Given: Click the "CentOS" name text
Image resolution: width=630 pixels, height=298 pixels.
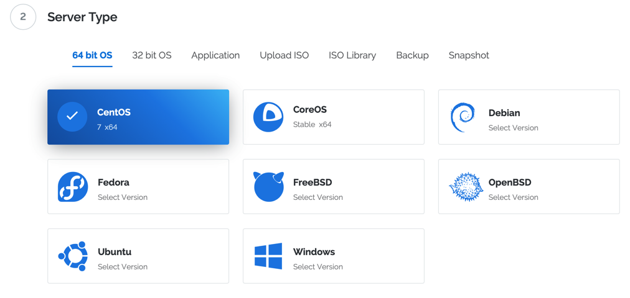Looking at the screenshot, I should 114,112.
